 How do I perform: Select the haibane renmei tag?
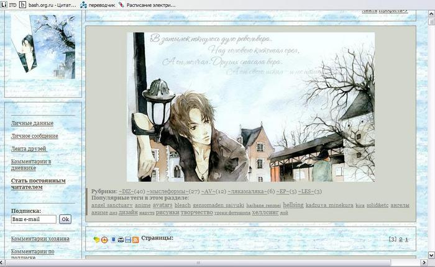tap(263, 206)
